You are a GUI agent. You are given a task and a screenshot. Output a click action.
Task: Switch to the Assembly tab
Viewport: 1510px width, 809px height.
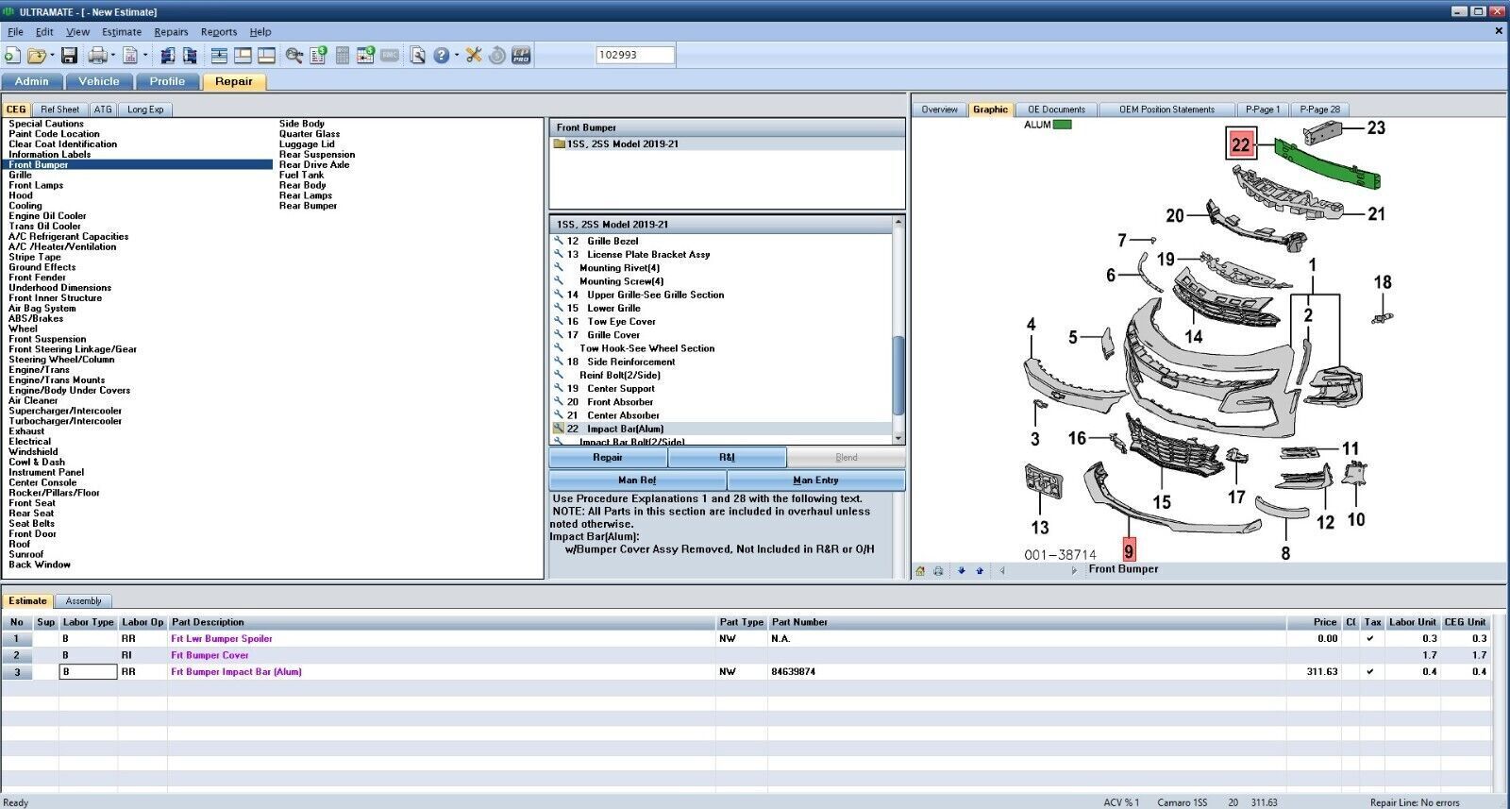83,601
